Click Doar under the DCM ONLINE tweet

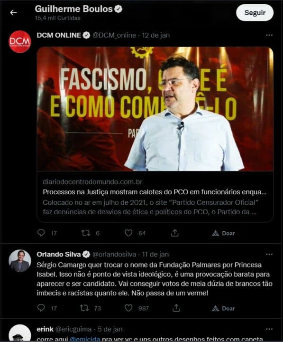pyautogui.click(x=224, y=233)
